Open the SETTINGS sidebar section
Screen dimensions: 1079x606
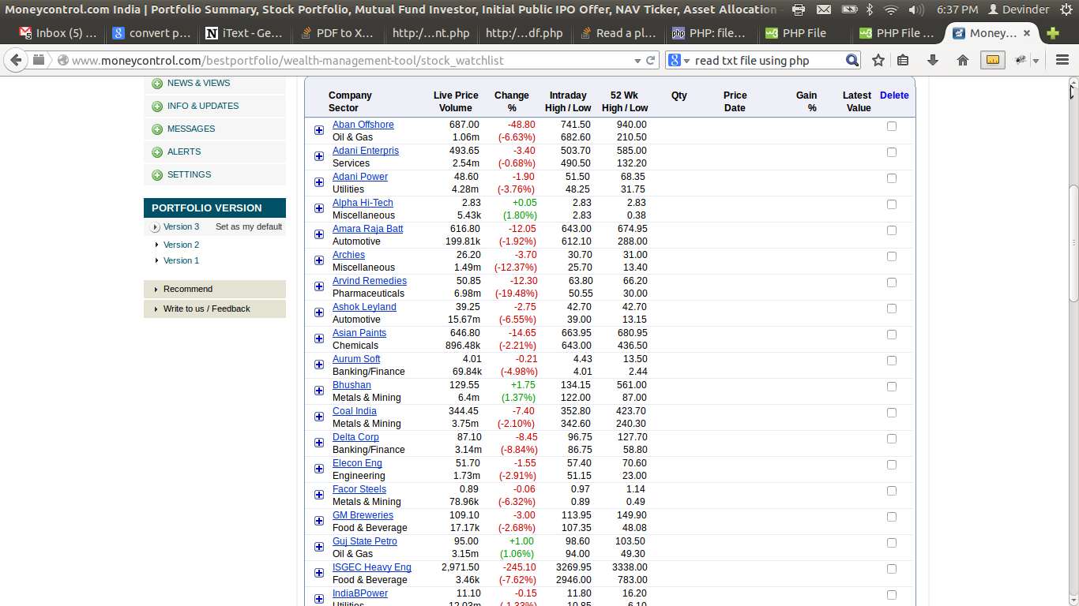click(x=215, y=174)
